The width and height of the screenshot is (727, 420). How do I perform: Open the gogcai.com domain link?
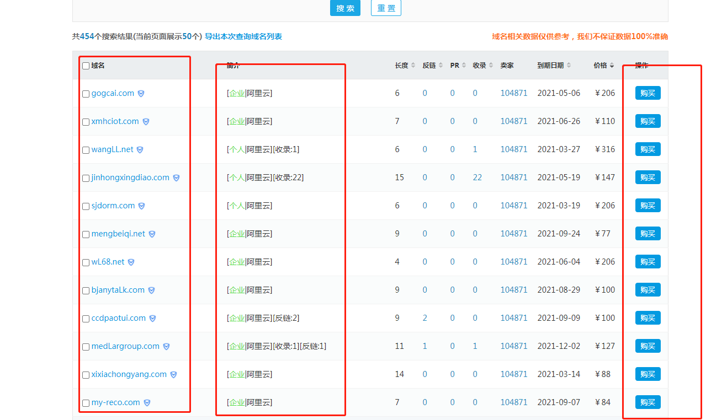(113, 93)
